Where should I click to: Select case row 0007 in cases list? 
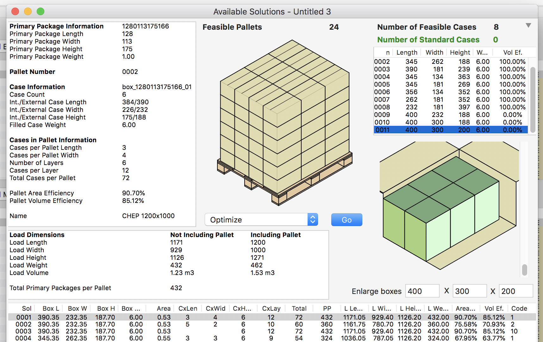451,100
